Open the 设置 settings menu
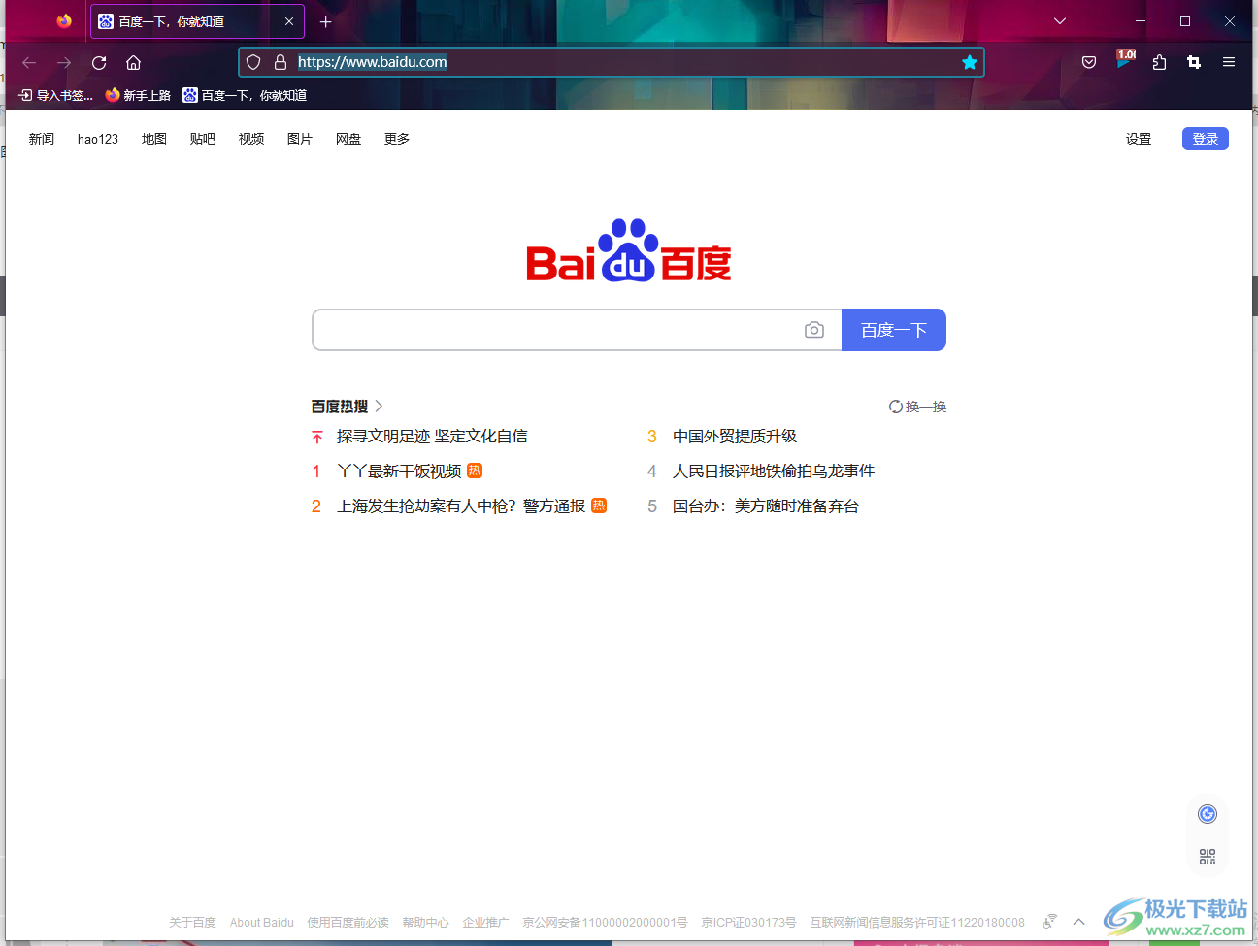This screenshot has width=1258, height=946. (x=1139, y=139)
